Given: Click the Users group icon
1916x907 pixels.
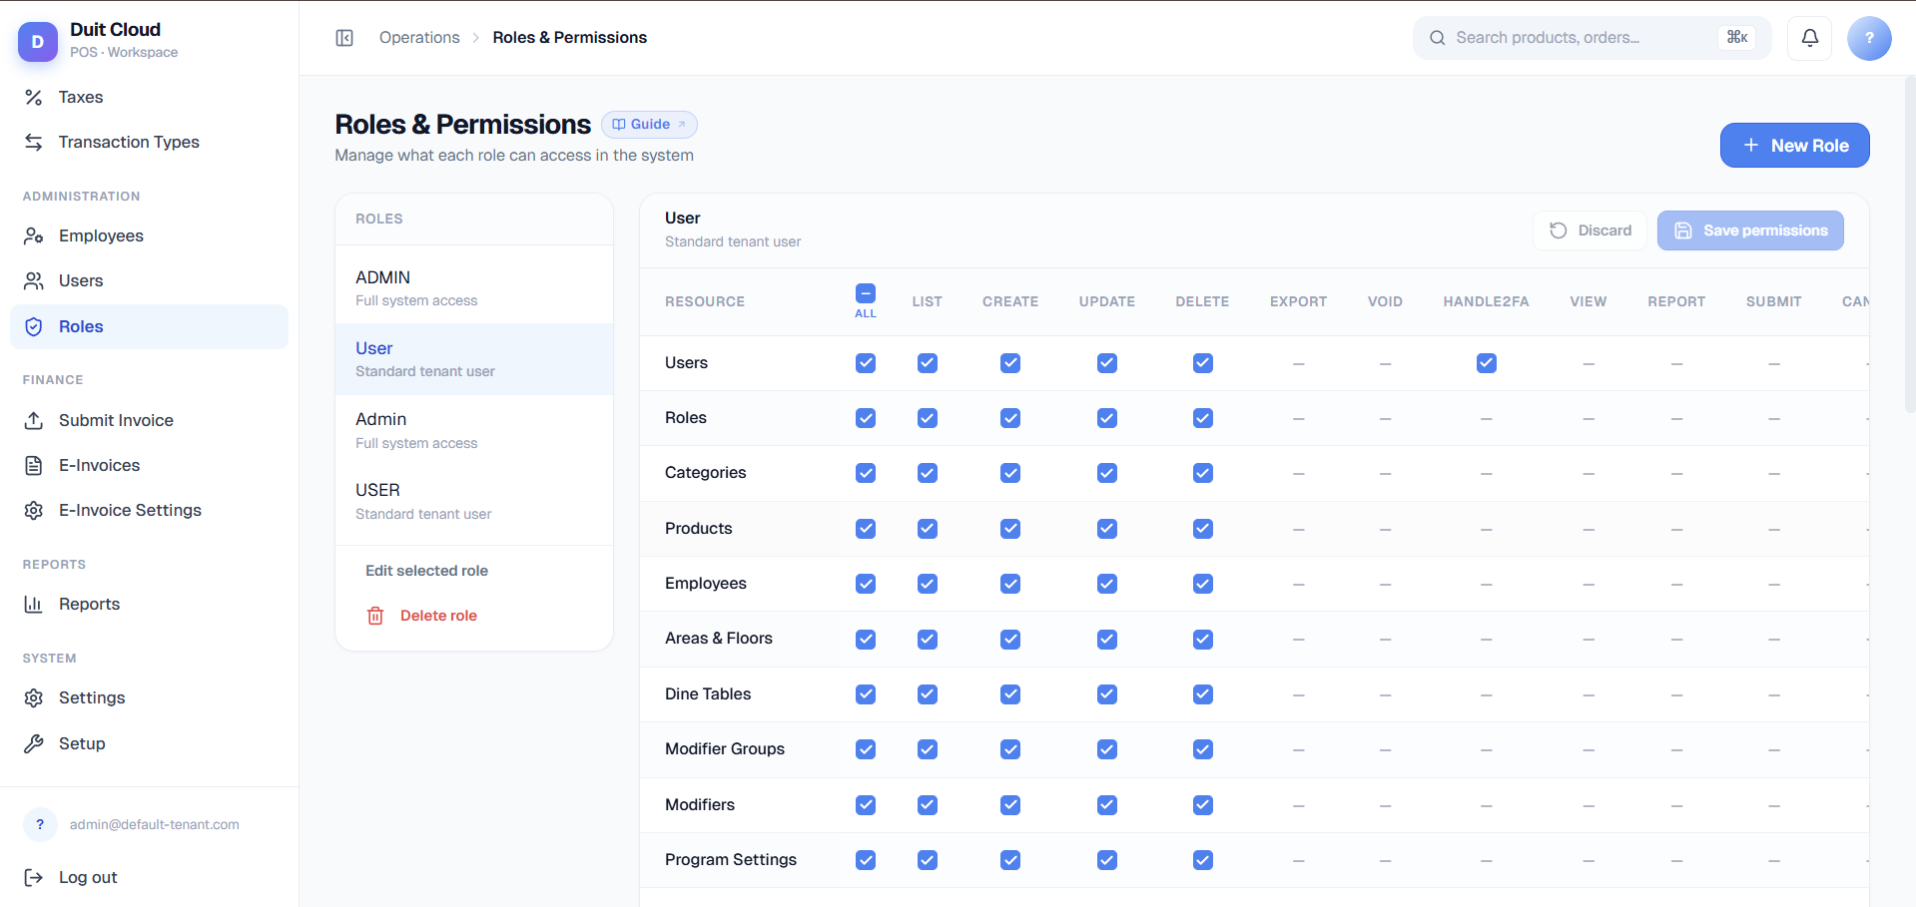Looking at the screenshot, I should point(34,280).
